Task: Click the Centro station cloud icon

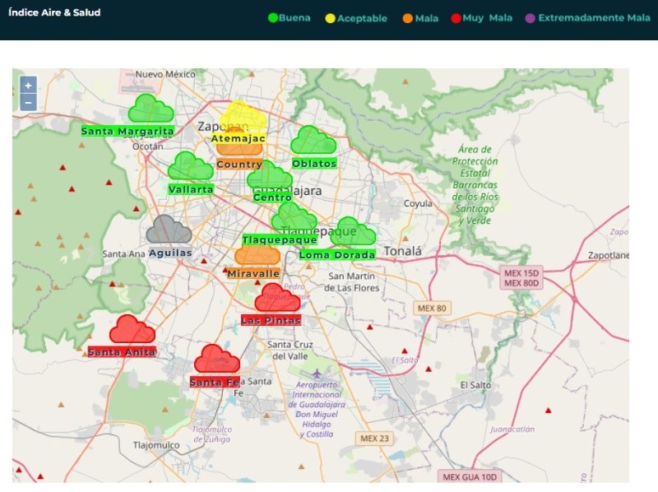Action: pyautogui.click(x=270, y=177)
